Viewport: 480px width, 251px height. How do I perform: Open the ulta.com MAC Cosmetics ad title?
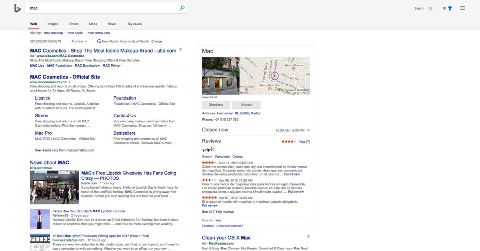click(103, 51)
